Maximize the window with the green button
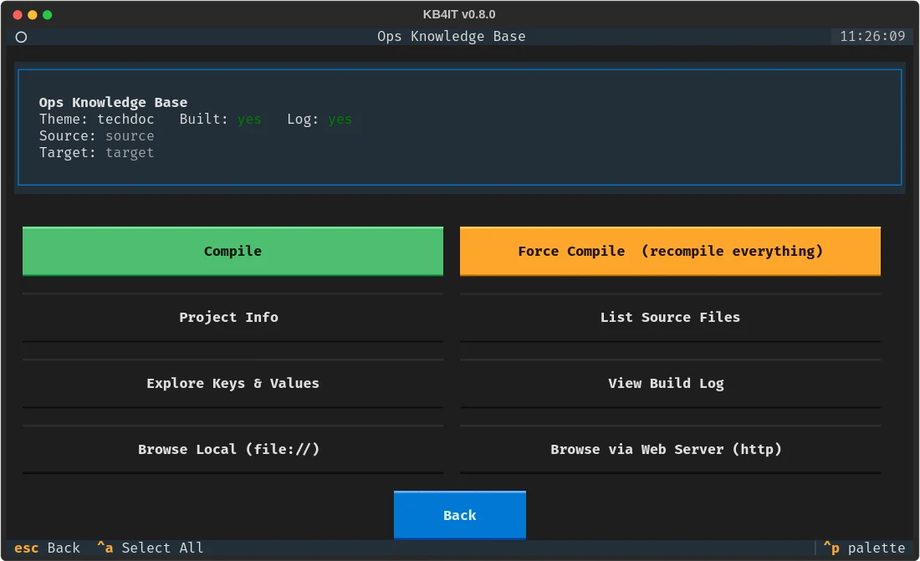 coord(48,15)
